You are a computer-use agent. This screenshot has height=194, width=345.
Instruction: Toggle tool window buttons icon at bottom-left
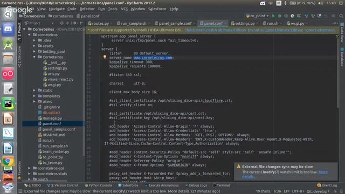(20, 191)
